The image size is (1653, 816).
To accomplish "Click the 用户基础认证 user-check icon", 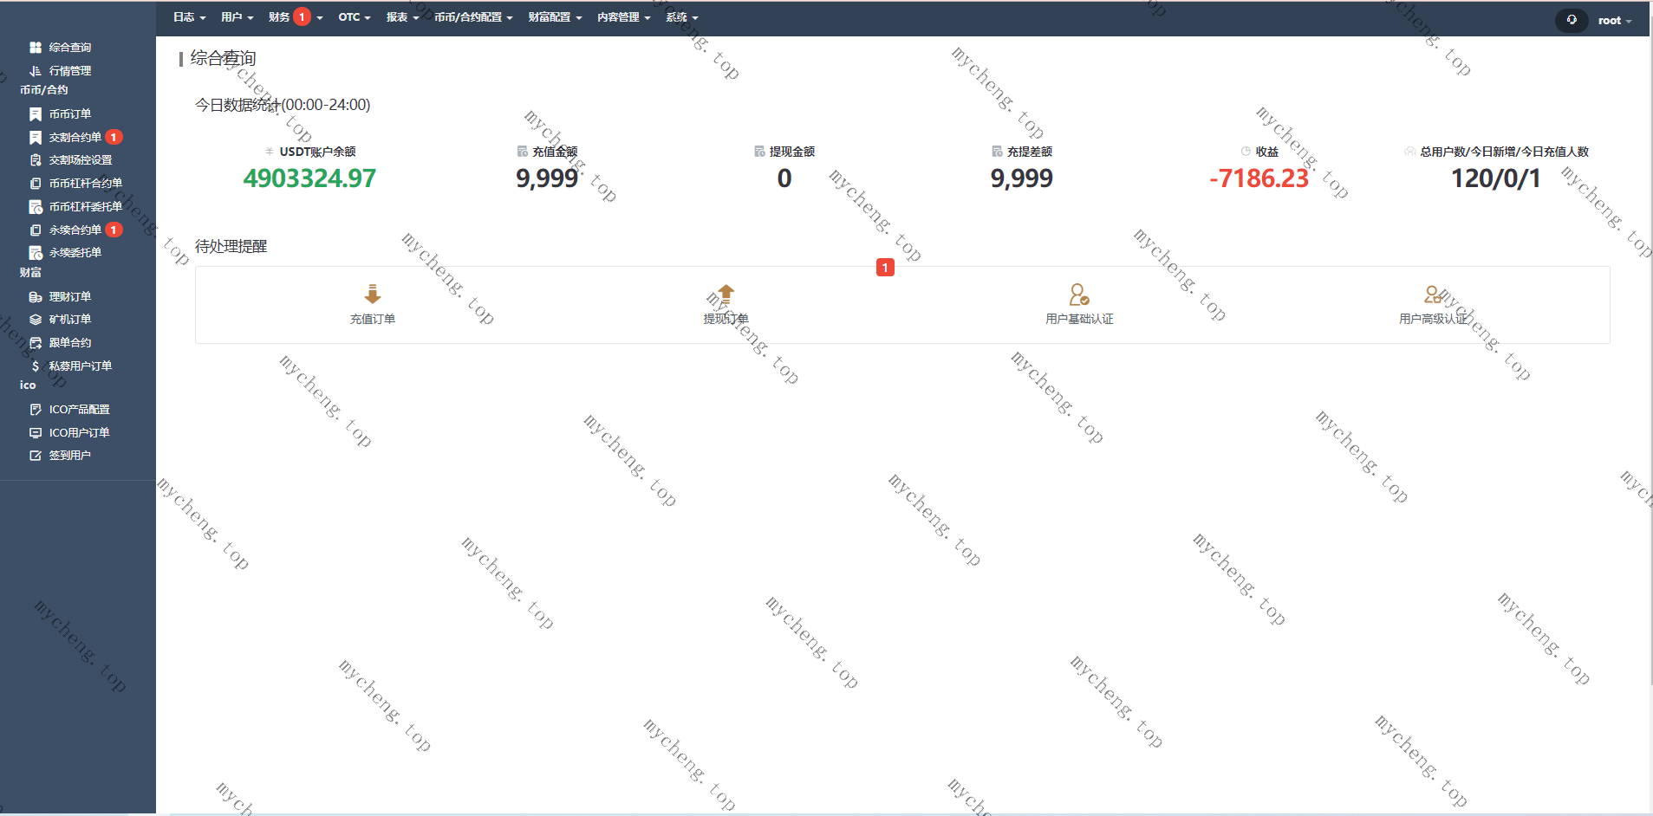I will 1079,295.
